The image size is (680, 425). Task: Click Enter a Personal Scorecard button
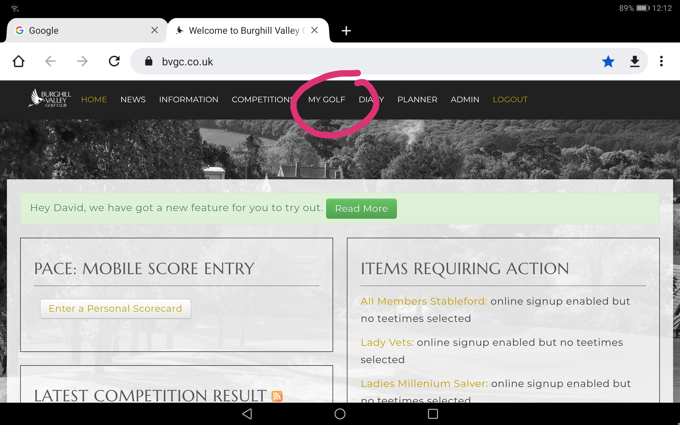tap(116, 309)
